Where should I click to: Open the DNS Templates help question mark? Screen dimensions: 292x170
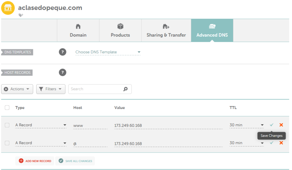pos(62,52)
